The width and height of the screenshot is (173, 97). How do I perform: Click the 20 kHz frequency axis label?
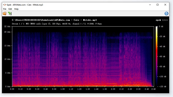point(7,32)
